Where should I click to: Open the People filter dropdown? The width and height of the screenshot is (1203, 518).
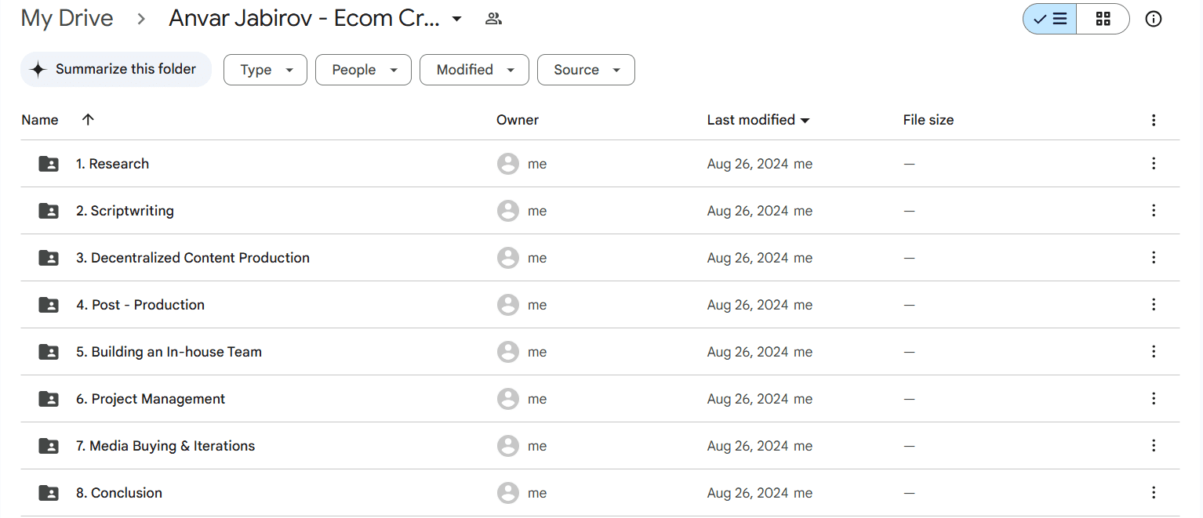pos(363,70)
